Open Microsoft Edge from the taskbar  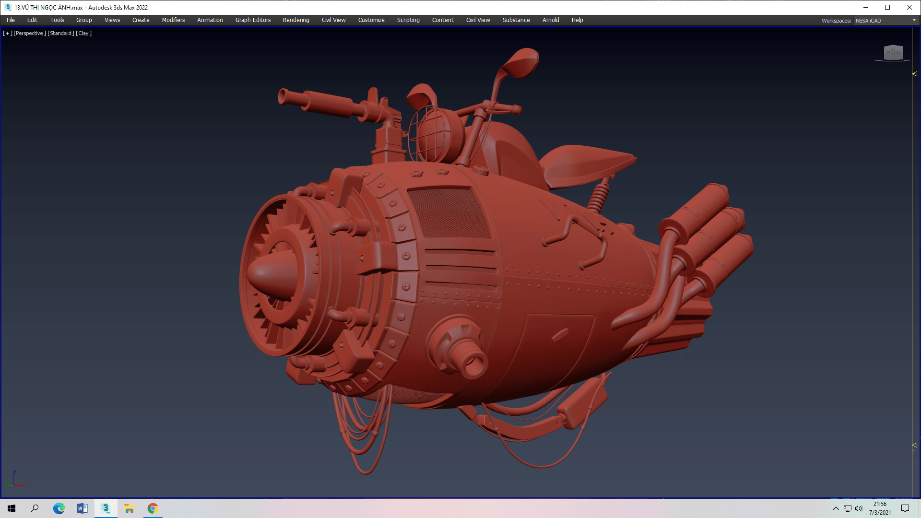59,508
